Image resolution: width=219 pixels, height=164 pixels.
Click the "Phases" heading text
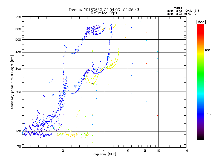click(177, 8)
